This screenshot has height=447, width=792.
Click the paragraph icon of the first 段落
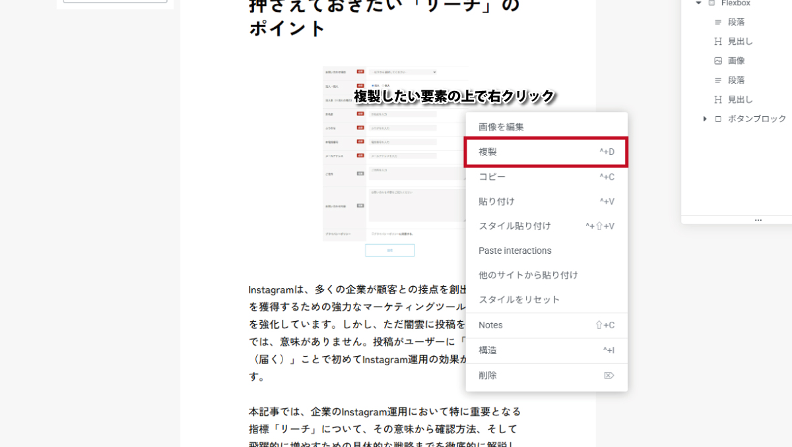pos(718,22)
